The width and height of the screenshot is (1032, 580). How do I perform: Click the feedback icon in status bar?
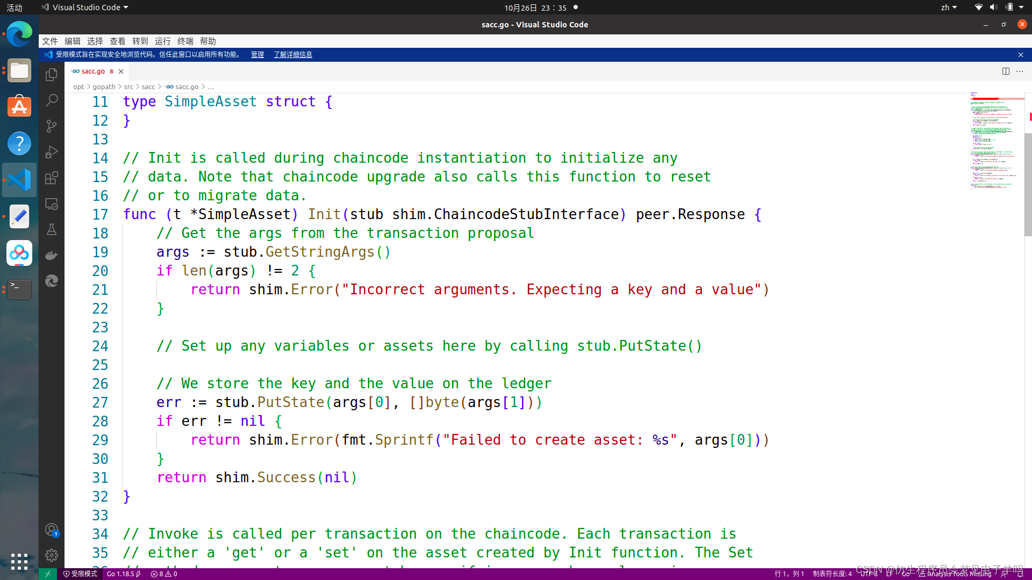1004,574
